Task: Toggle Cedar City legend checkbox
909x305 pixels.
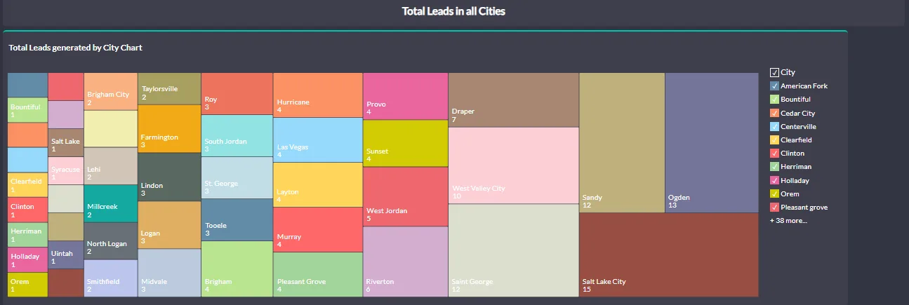Action: [774, 113]
